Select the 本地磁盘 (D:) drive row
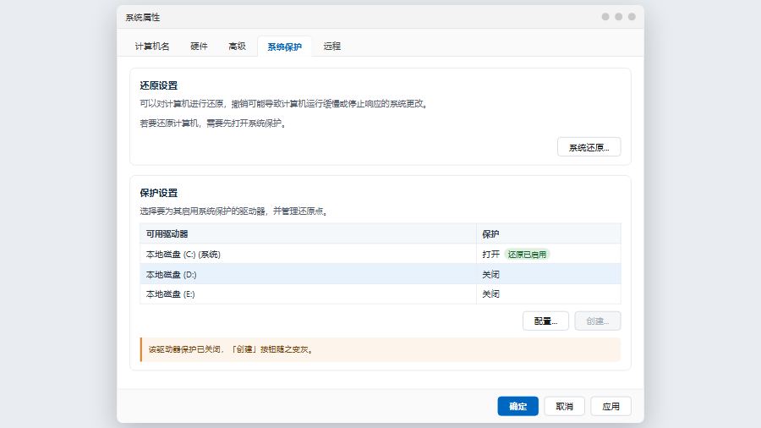The width and height of the screenshot is (761, 428). pyautogui.click(x=380, y=274)
